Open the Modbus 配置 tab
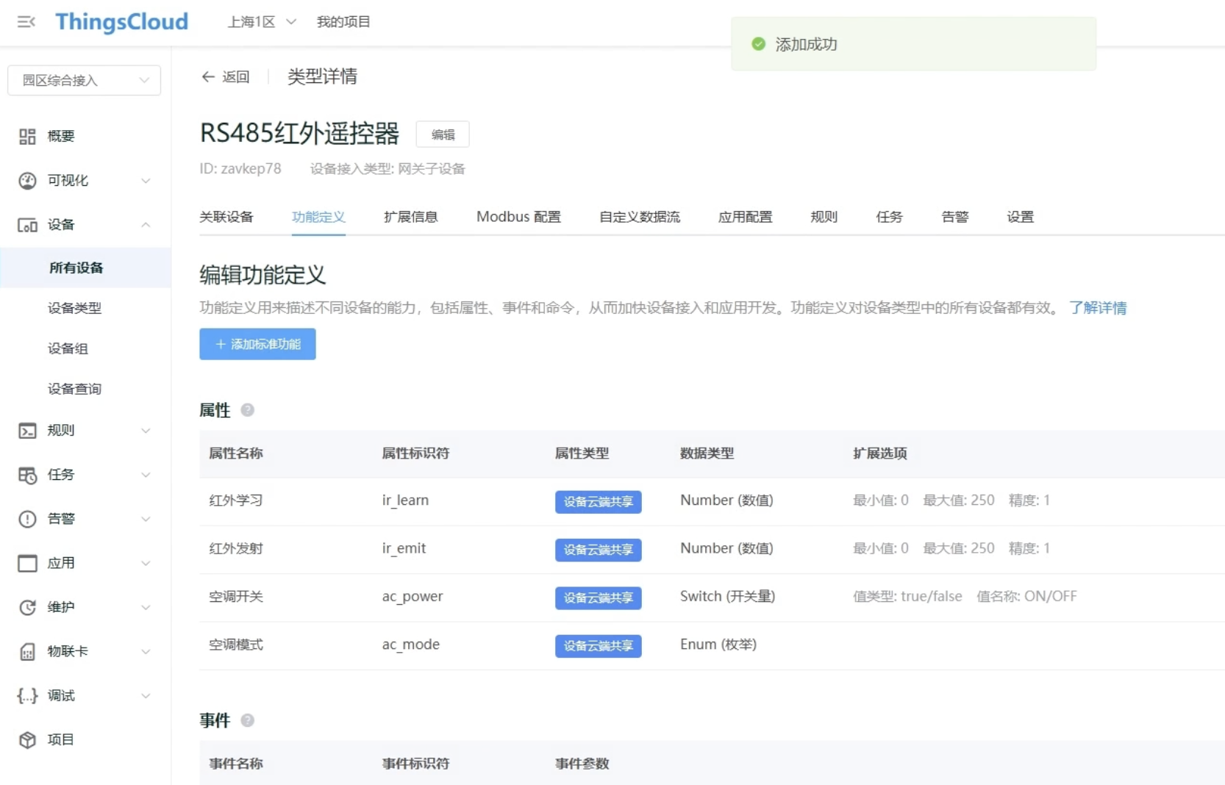The width and height of the screenshot is (1225, 785). (518, 217)
